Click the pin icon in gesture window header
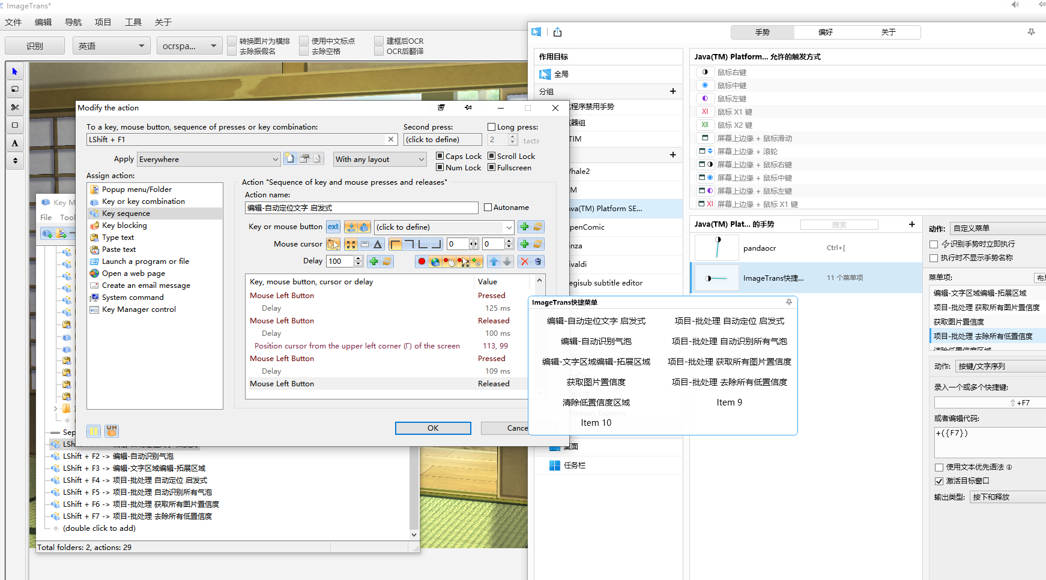The height and width of the screenshot is (580, 1046). (x=1031, y=32)
